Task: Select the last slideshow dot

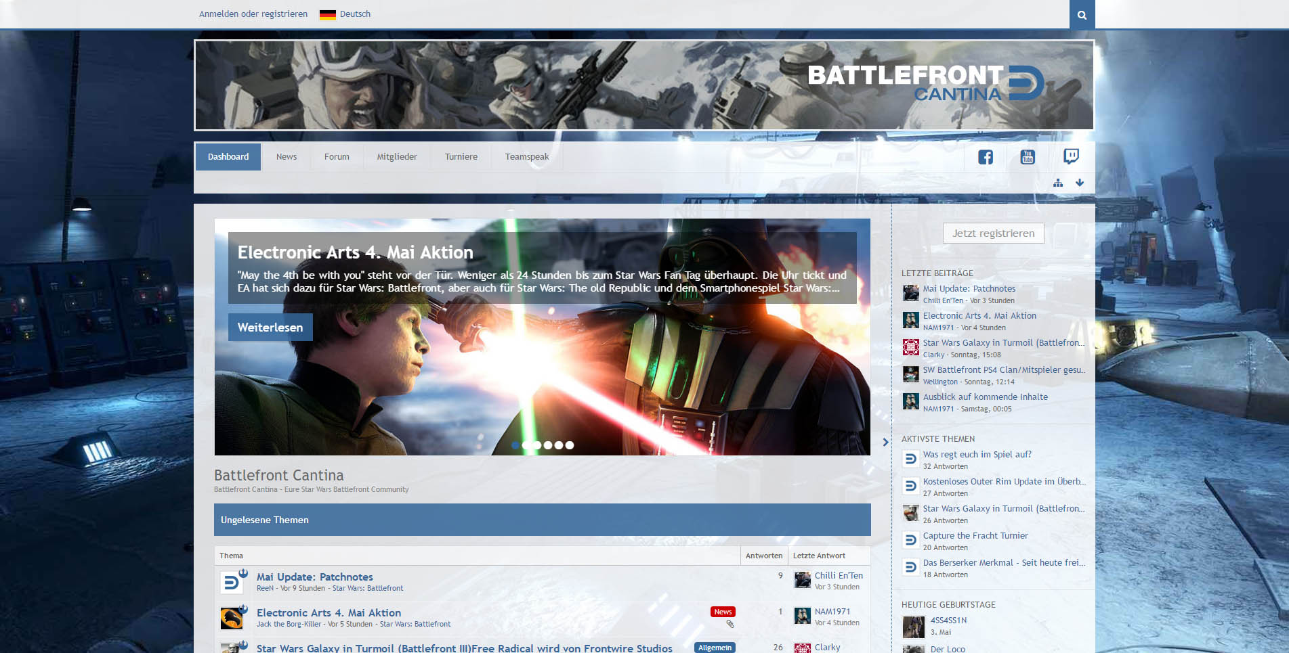Action: [x=570, y=445]
